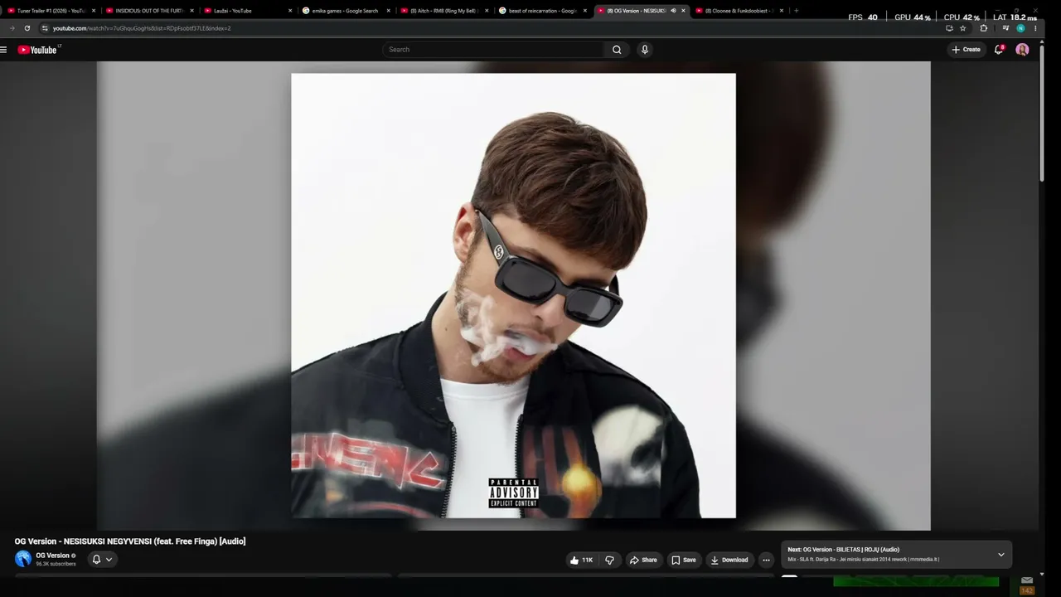
Task: Start voice search with the microphone
Action: tap(645, 50)
